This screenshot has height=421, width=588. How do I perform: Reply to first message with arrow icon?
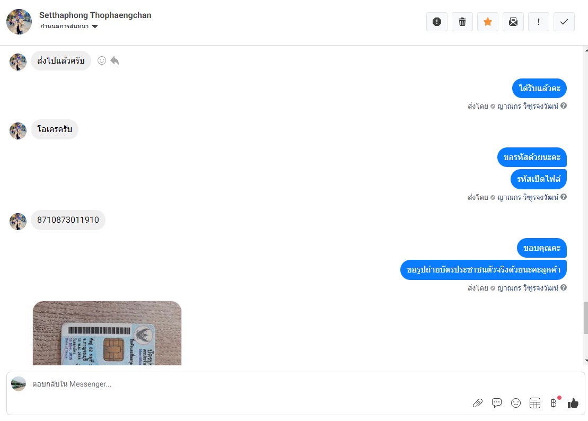pos(115,60)
